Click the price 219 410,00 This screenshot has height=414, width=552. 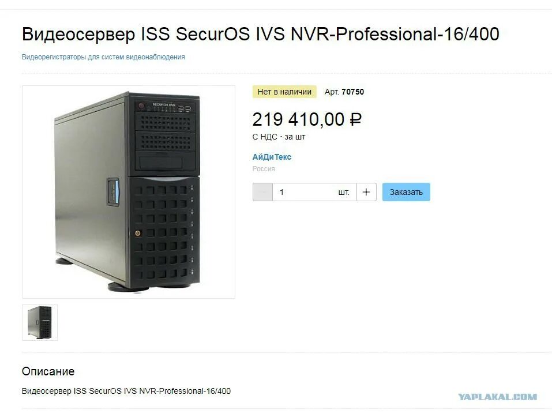coord(298,119)
